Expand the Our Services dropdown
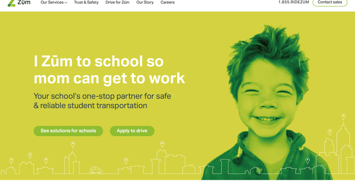 coord(54,3)
